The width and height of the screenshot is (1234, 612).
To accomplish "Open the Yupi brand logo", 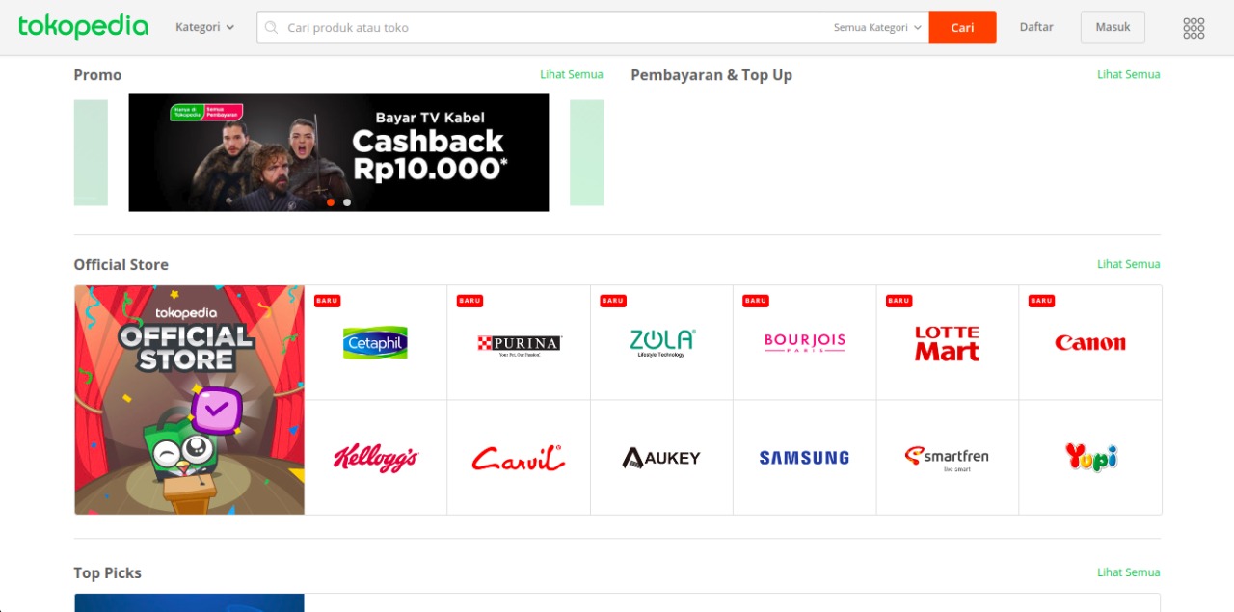I will (x=1090, y=457).
